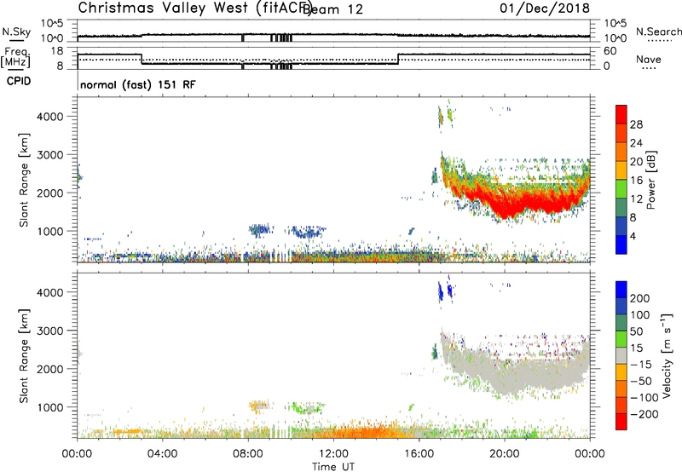Click the velocity panel 'Slant Range [km]' label
The height and width of the screenshot is (472, 682).
(24, 356)
